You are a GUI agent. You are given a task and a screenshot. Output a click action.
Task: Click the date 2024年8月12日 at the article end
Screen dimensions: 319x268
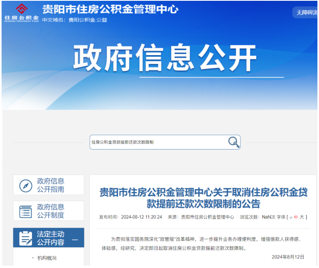point(288,257)
